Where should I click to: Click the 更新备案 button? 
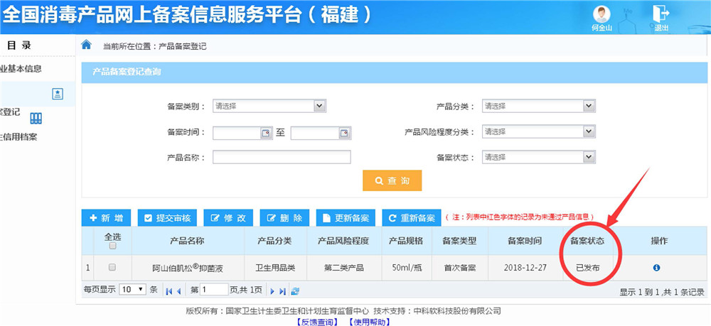coord(346,218)
